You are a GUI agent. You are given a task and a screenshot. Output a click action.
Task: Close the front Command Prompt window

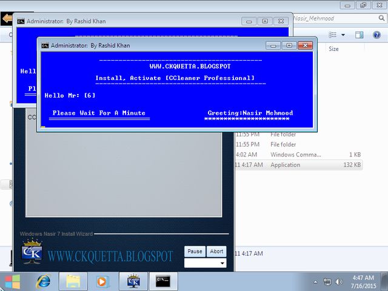pos(306,45)
